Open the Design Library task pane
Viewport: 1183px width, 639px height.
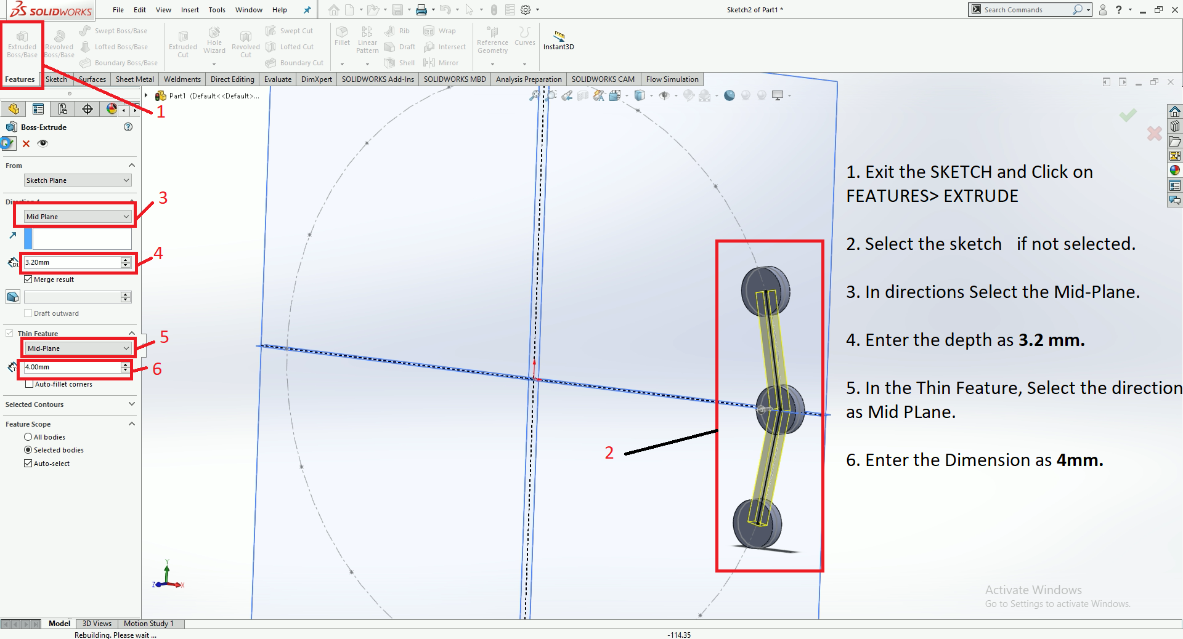[x=1175, y=126]
